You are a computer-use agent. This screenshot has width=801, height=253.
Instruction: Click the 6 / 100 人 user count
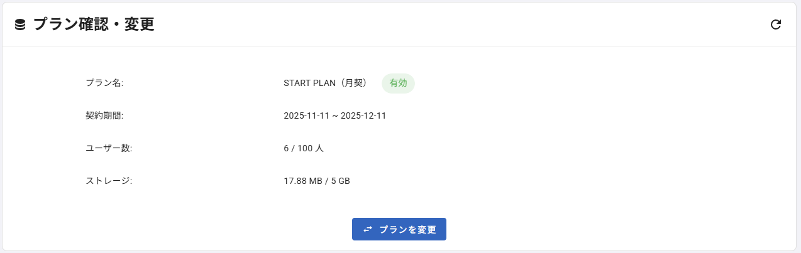point(304,148)
